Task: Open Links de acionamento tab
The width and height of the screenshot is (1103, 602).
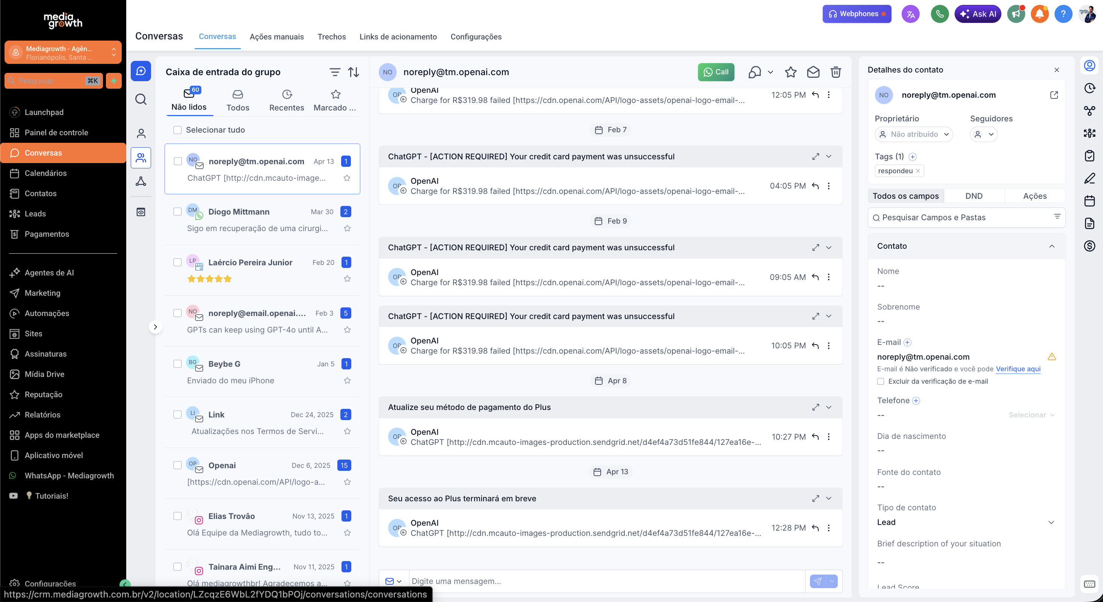Action: (398, 37)
